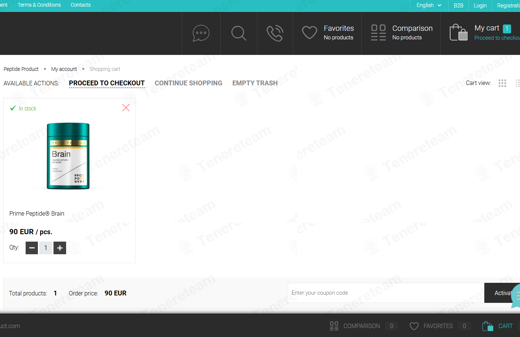Go to My account breadcrumb
The image size is (520, 337).
64,69
